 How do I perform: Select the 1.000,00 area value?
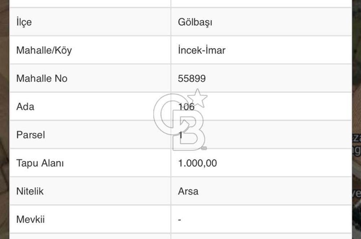tap(197, 163)
